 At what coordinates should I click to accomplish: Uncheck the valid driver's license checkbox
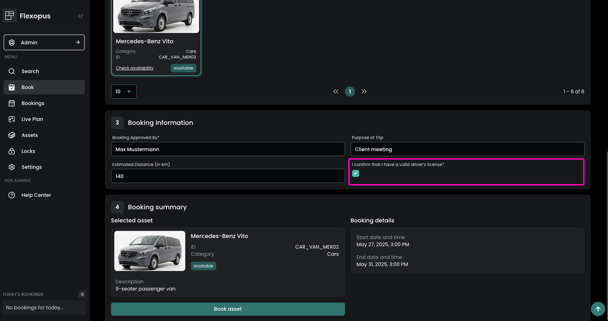pos(356,173)
